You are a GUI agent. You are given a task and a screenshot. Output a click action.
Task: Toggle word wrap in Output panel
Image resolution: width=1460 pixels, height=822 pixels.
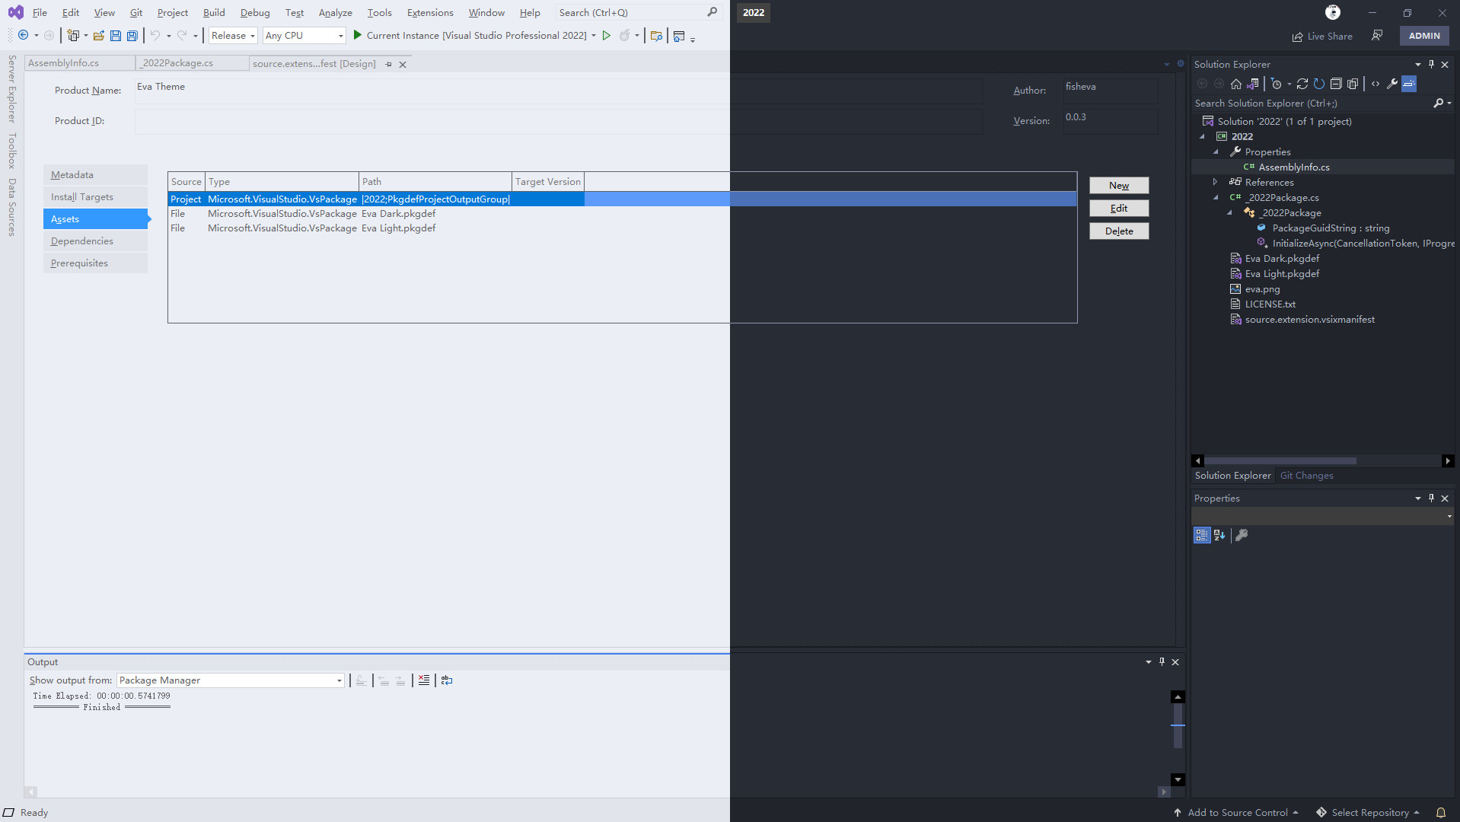click(447, 680)
